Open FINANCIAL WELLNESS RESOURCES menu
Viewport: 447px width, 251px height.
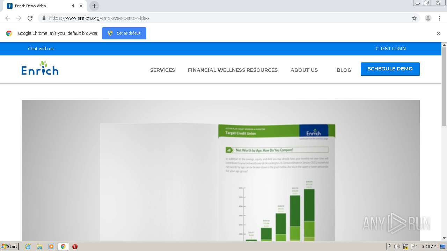(233, 70)
